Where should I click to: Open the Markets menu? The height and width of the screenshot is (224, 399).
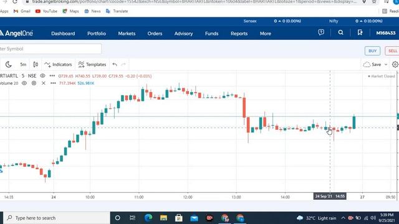click(127, 34)
